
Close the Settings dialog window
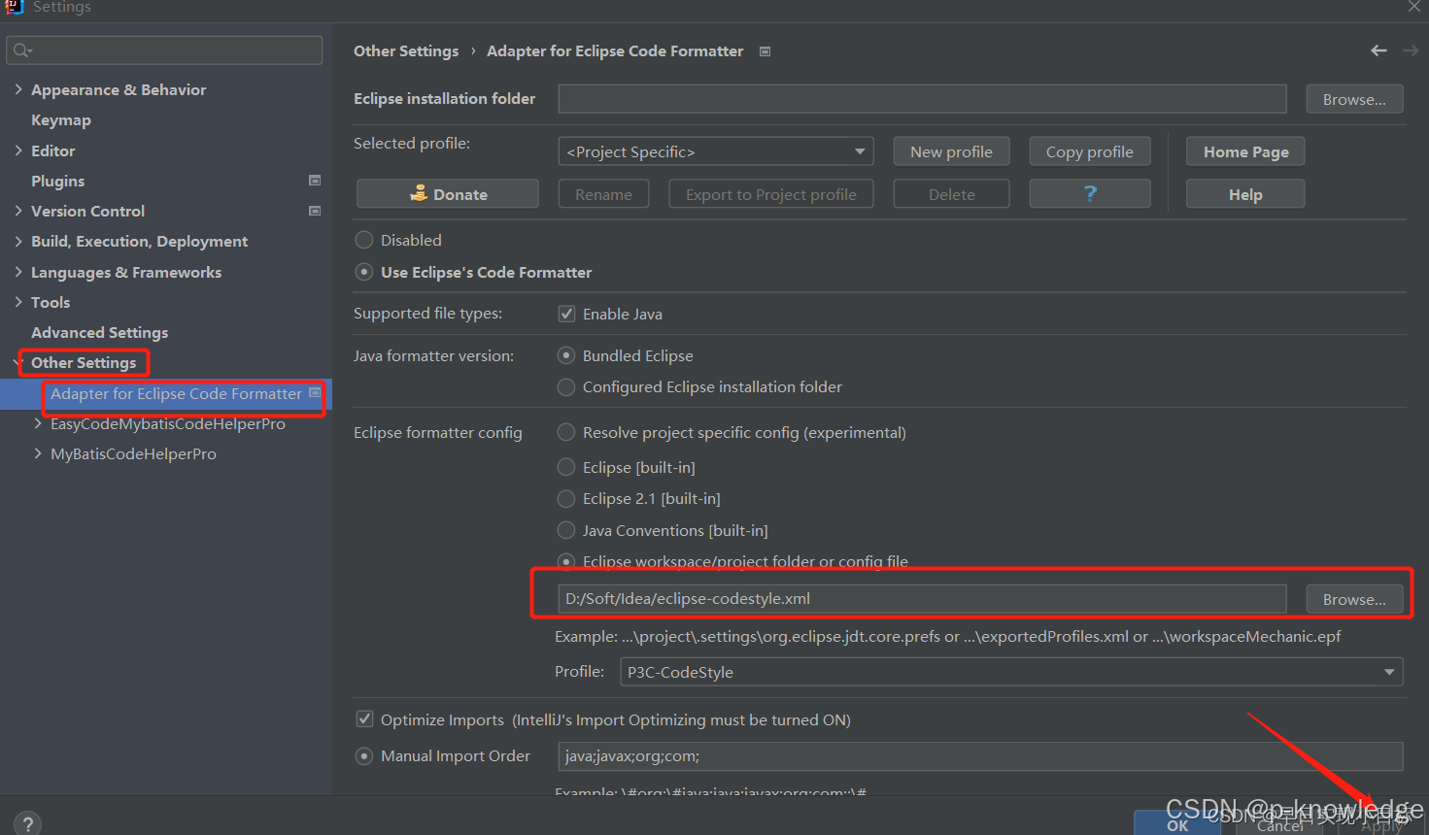pos(1414,7)
